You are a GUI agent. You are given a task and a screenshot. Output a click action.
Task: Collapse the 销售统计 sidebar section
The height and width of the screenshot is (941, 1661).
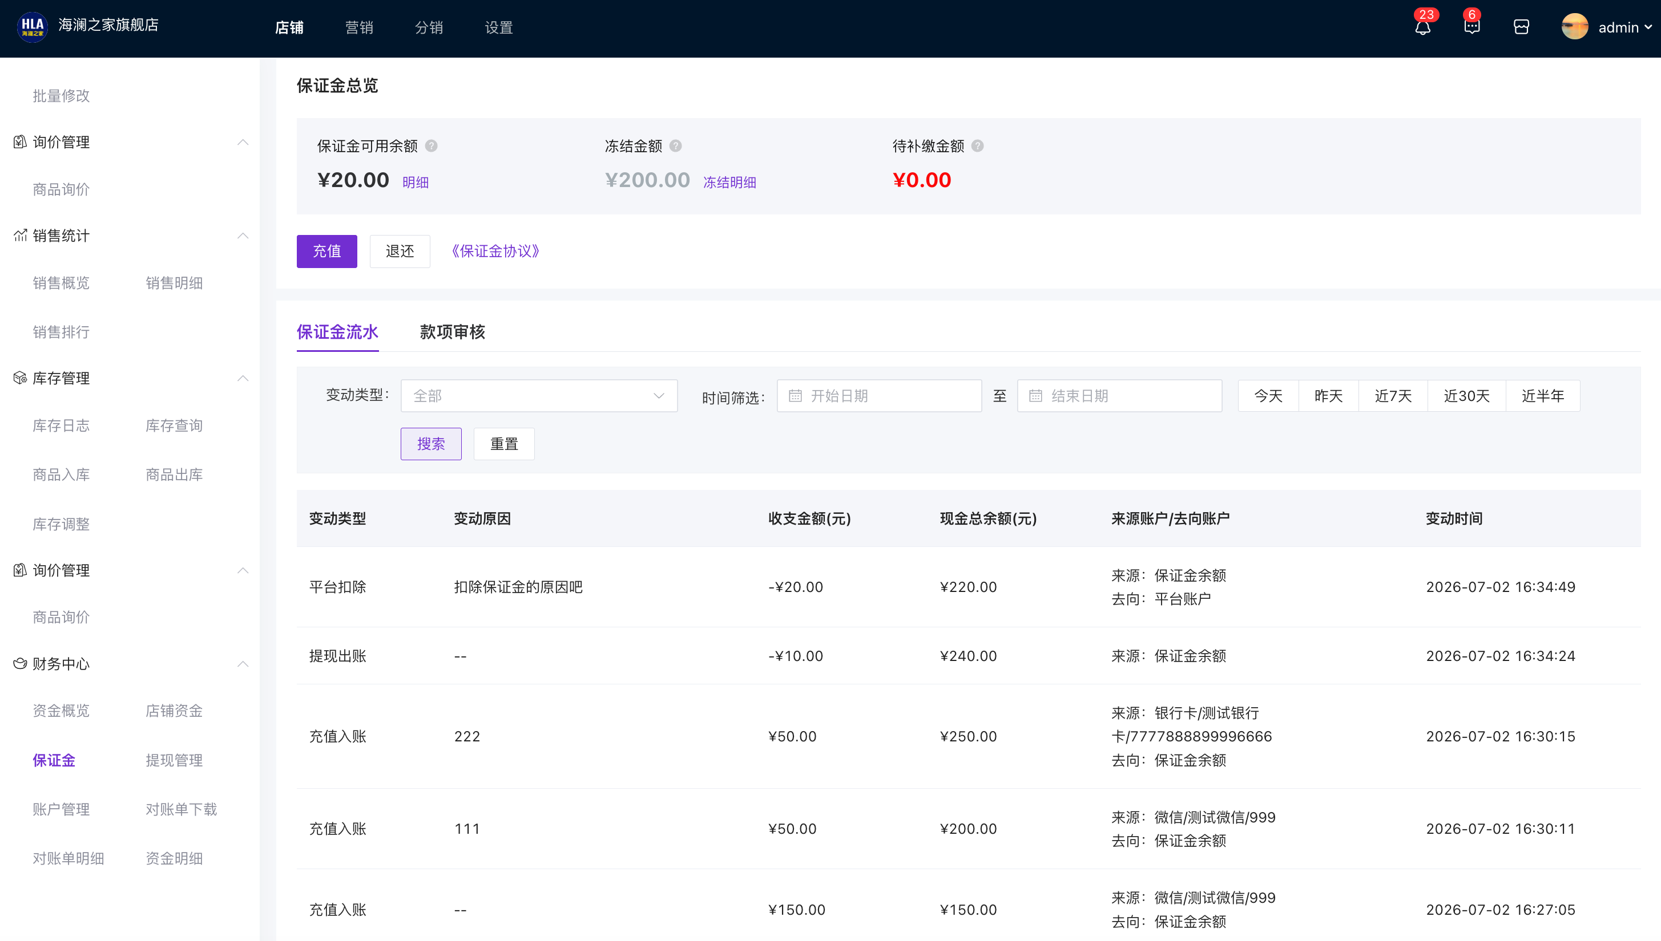tap(243, 236)
